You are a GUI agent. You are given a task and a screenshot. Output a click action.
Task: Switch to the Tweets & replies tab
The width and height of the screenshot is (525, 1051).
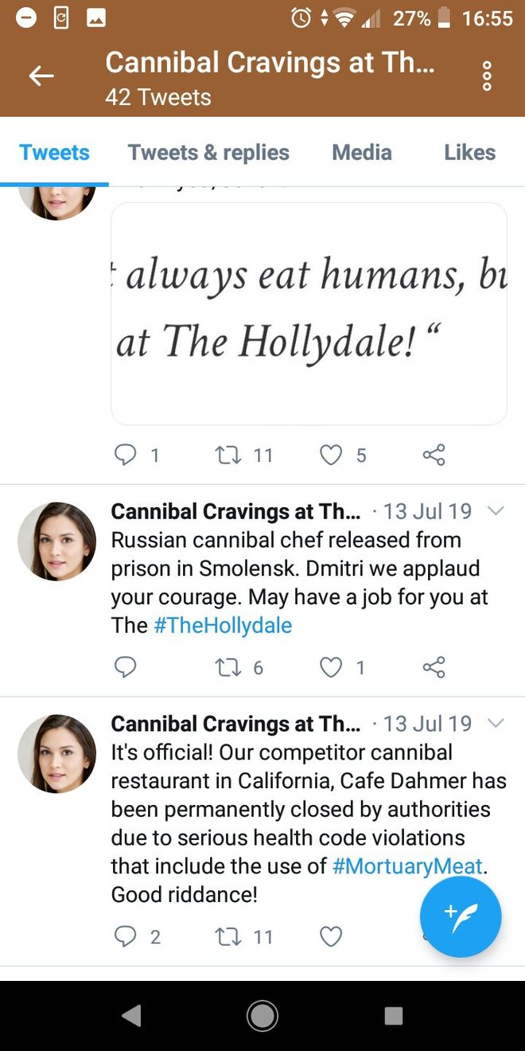pos(208,152)
